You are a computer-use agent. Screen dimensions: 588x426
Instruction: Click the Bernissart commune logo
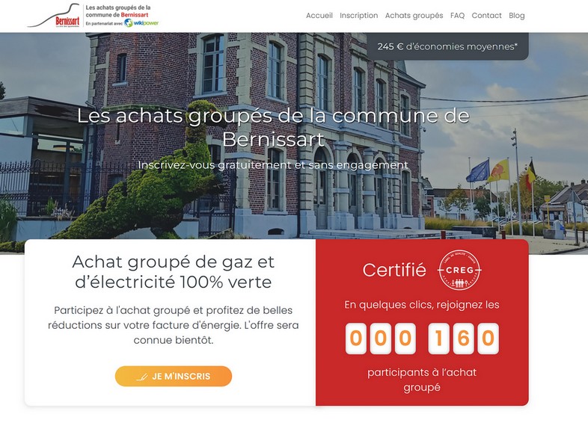pos(54,16)
